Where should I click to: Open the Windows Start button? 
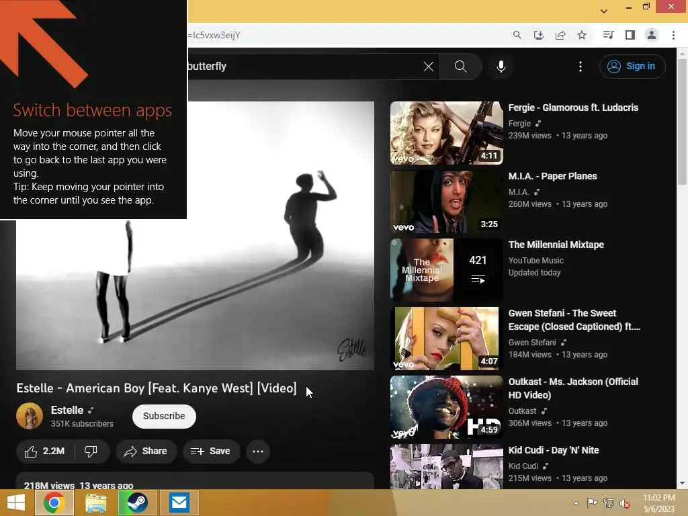click(16, 503)
